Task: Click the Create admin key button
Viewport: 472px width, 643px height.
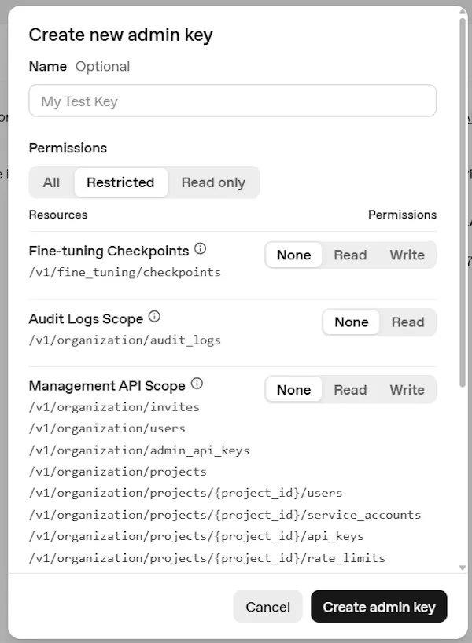Action: coord(379,607)
